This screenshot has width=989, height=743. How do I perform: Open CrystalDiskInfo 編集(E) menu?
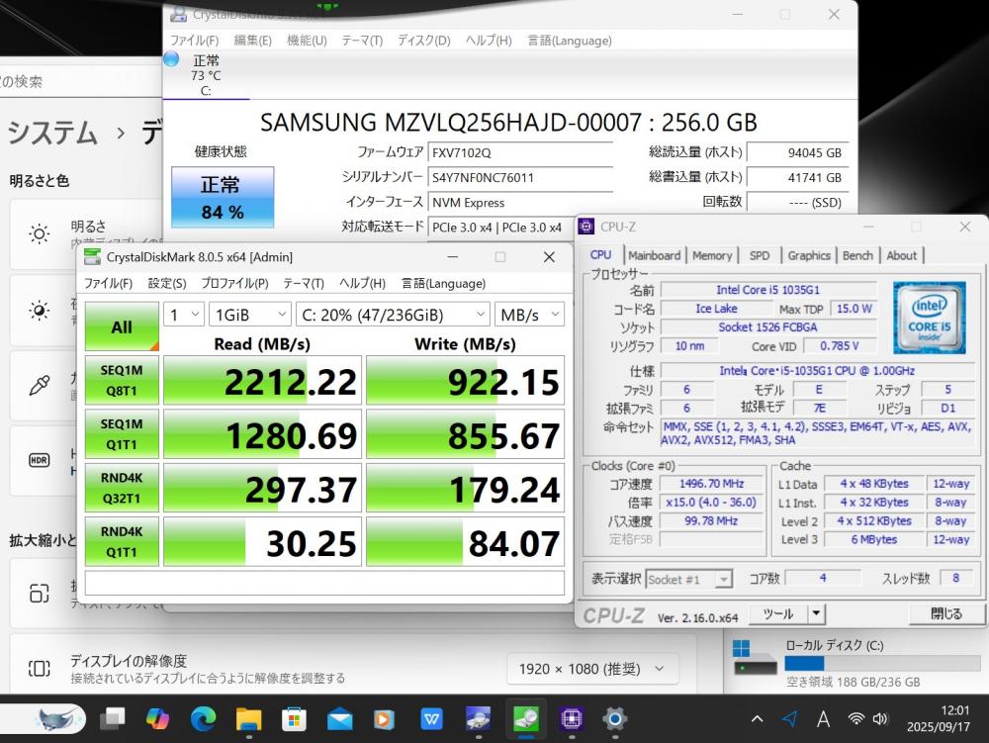pos(252,41)
